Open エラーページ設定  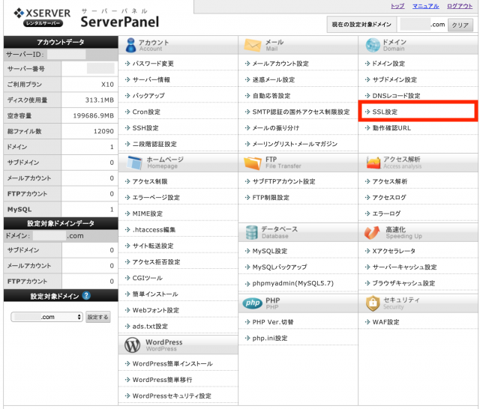[156, 198]
